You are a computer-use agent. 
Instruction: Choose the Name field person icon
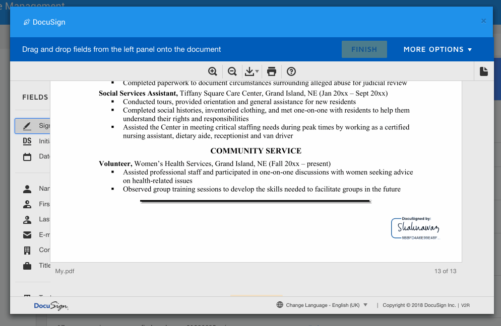(27, 189)
